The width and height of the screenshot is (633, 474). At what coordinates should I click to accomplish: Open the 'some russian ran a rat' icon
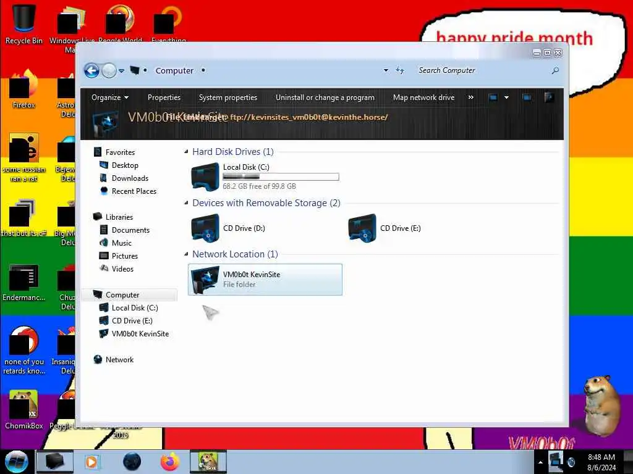tap(24, 157)
